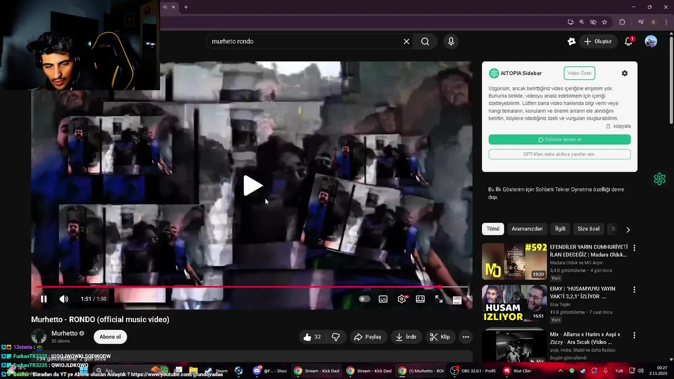The height and width of the screenshot is (379, 674).
Task: Open the 'EFENDİLER YARIN CUMHURİYETİ' video thumbnail
Action: click(514, 261)
